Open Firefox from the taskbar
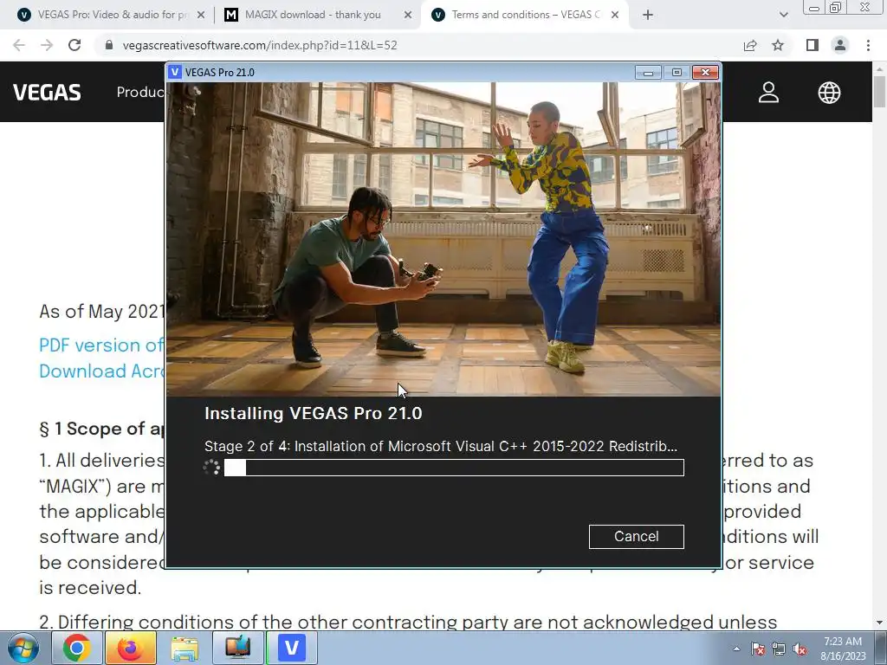This screenshot has width=887, height=665. 130,648
